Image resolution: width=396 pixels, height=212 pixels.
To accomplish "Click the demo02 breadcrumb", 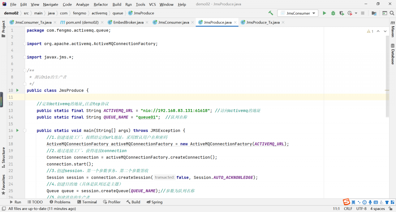I will pyautogui.click(x=11, y=13).
